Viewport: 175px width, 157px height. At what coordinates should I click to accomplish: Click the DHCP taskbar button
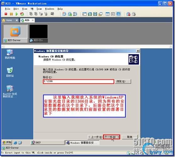click(x=47, y=143)
